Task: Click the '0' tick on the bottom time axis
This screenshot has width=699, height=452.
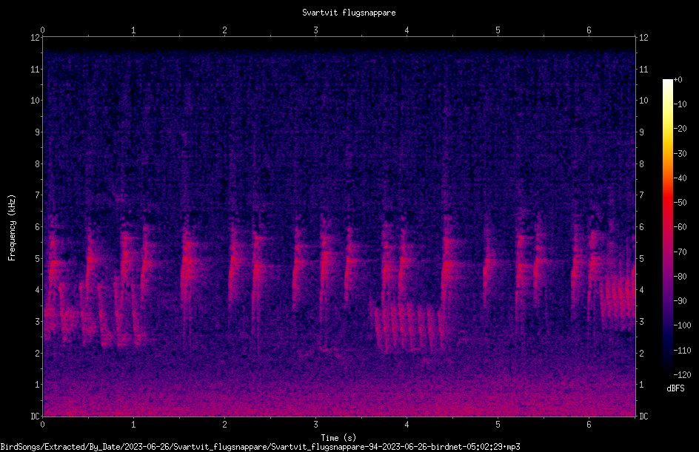Action: 42,425
